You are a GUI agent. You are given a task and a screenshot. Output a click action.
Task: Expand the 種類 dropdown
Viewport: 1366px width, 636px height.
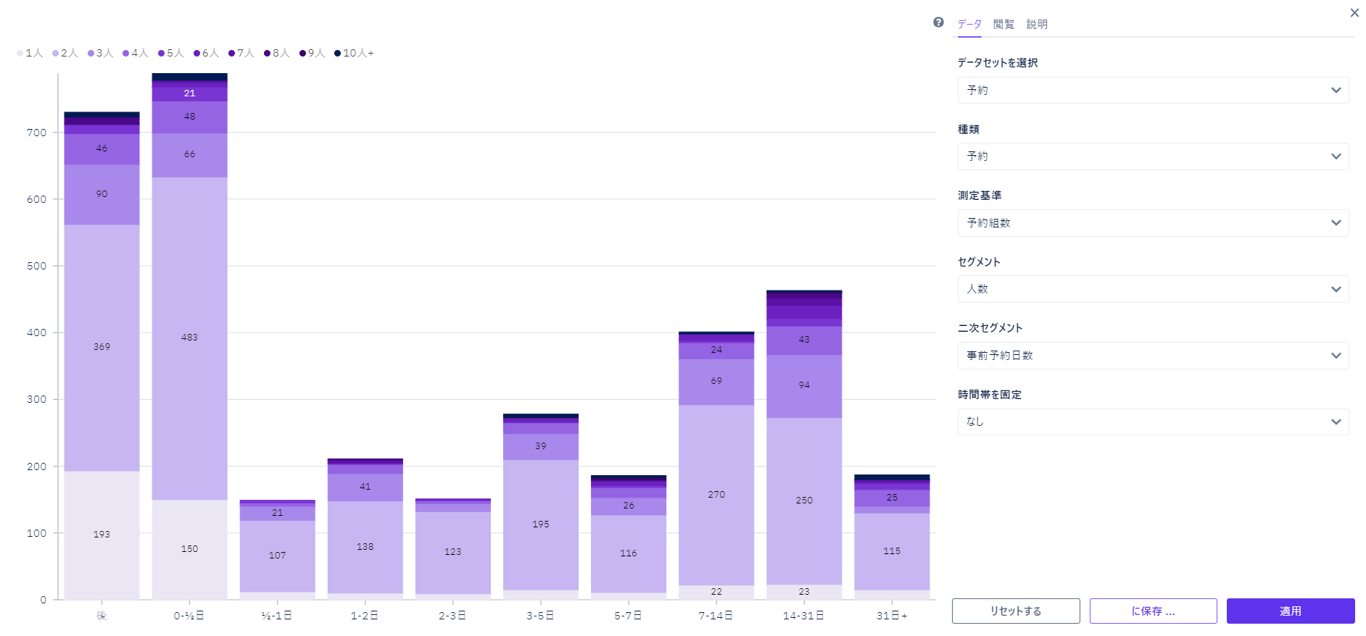pos(1152,156)
